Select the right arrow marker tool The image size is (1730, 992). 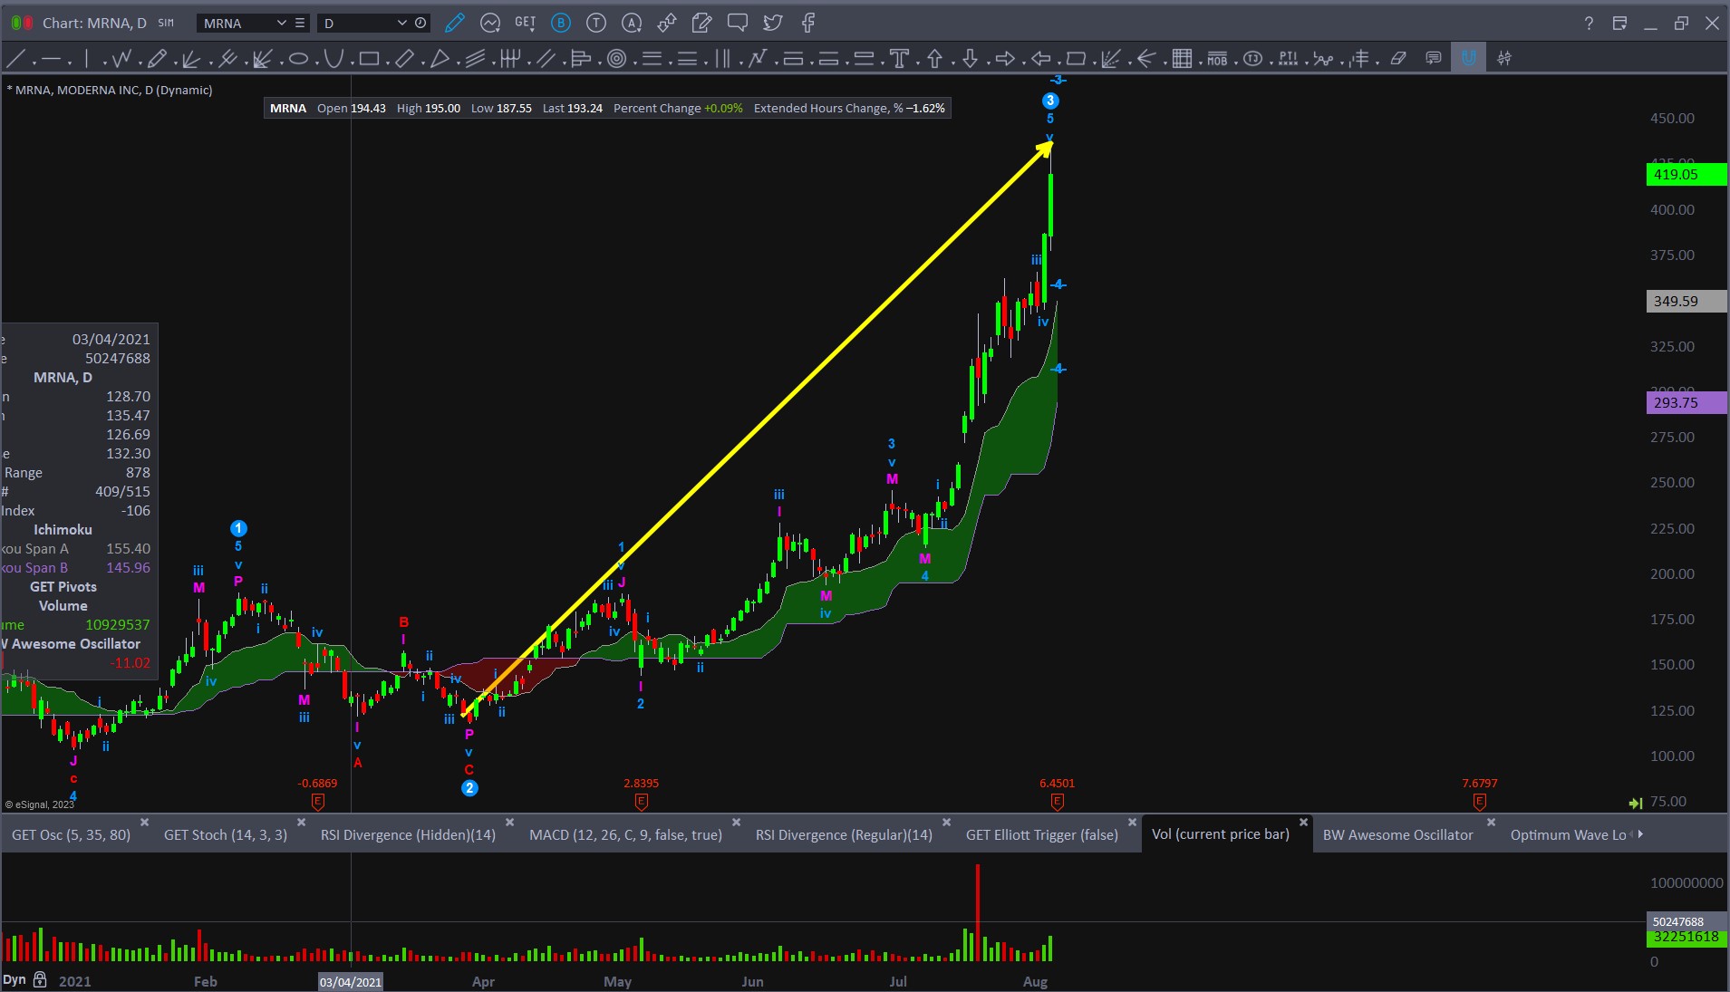pyautogui.click(x=1005, y=59)
